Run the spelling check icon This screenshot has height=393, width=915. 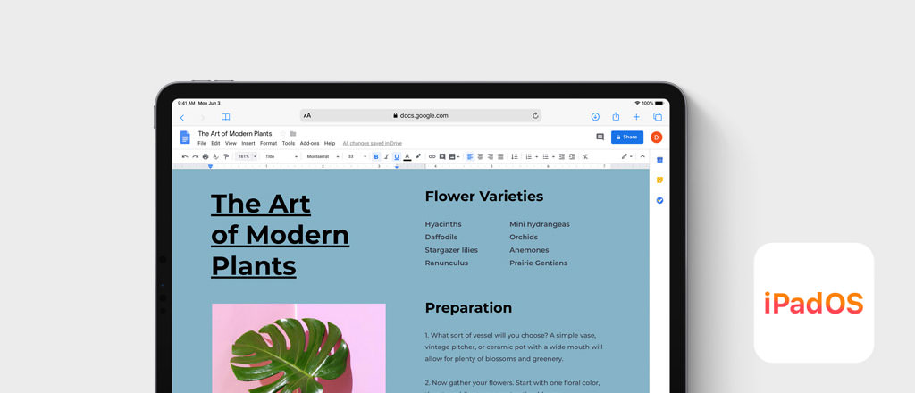(215, 156)
